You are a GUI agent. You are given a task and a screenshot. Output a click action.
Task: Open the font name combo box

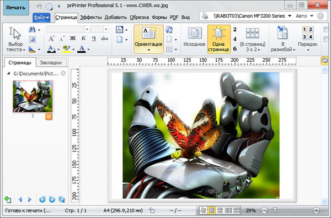(68, 29)
